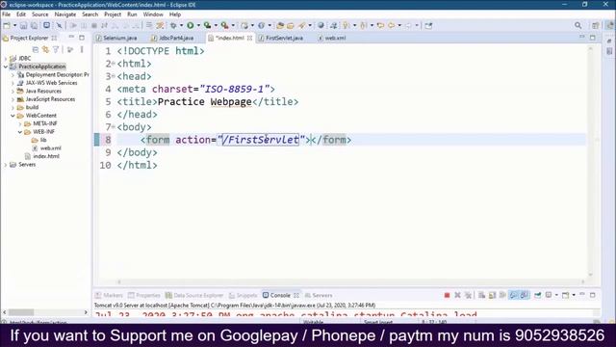Image resolution: width=616 pixels, height=347 pixels.
Task: Expand the META-INF folder
Action: pyautogui.click(x=20, y=123)
